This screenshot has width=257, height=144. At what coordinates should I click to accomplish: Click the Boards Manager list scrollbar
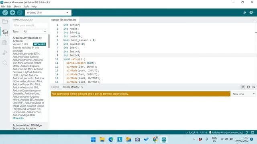(x=49, y=41)
